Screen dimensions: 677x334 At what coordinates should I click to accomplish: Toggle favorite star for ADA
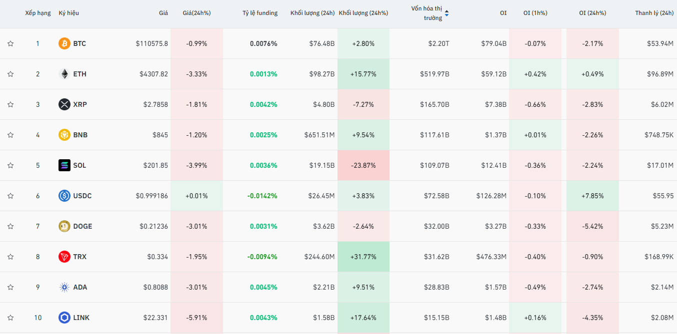[x=10, y=287]
